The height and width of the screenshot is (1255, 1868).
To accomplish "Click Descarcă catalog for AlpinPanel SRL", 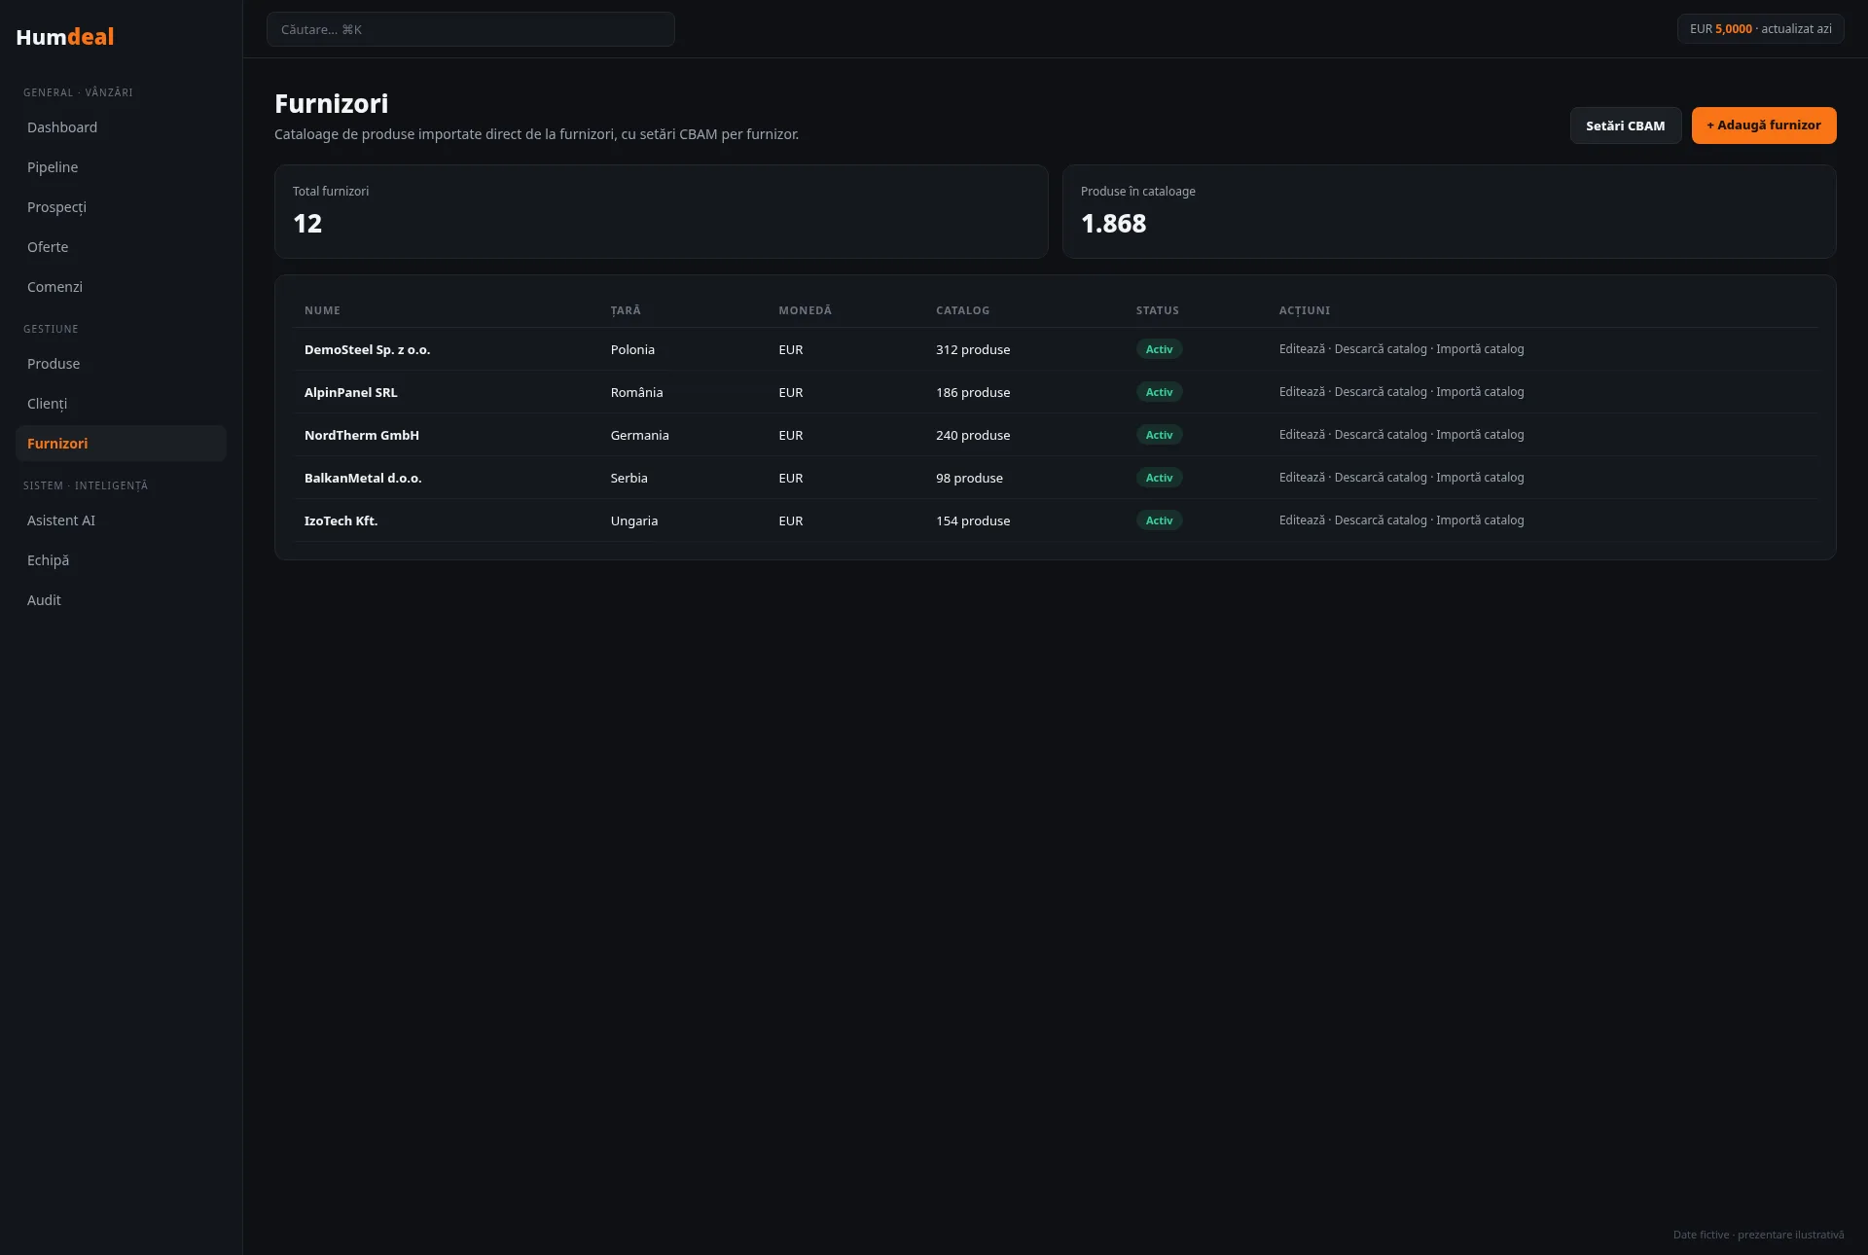I will click(1381, 392).
